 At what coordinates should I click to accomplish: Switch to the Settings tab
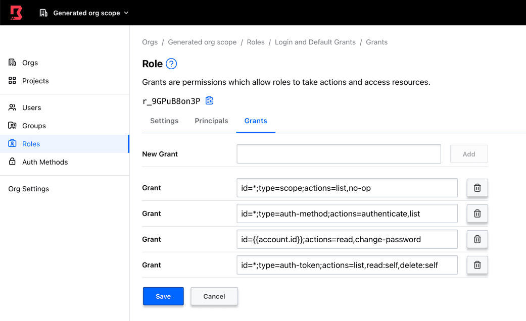tap(164, 121)
